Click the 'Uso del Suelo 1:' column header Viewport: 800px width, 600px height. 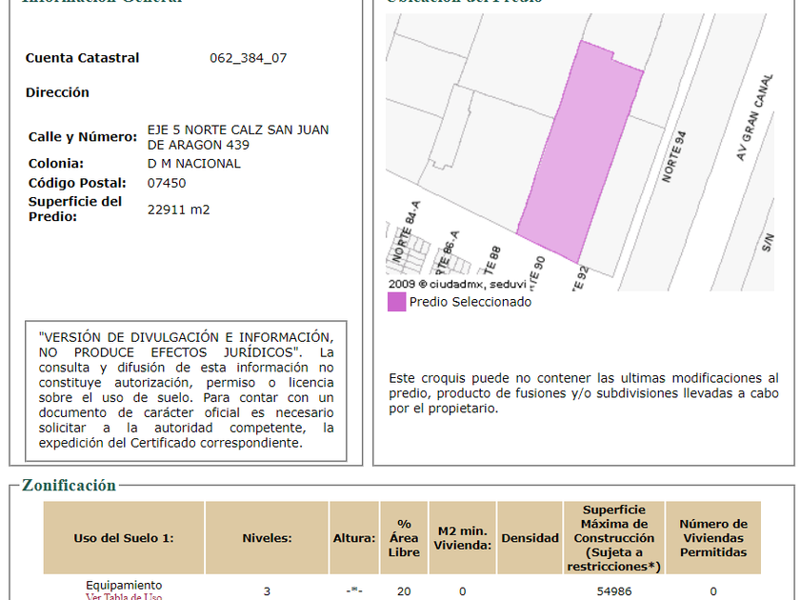124,538
